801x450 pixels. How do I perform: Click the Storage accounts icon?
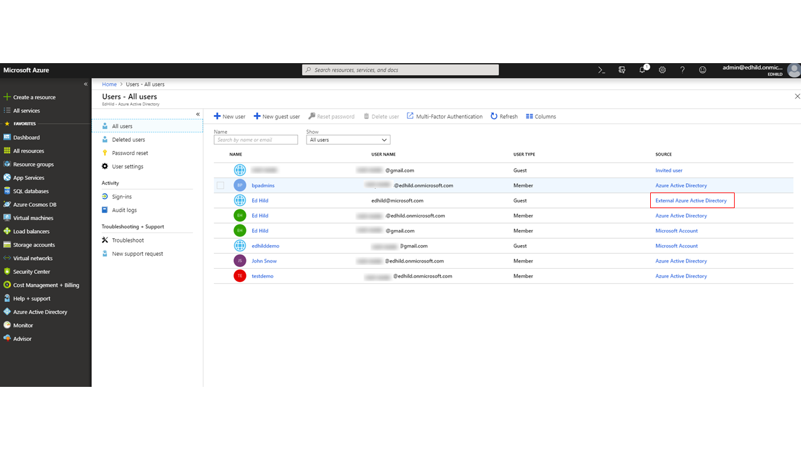pyautogui.click(x=8, y=245)
